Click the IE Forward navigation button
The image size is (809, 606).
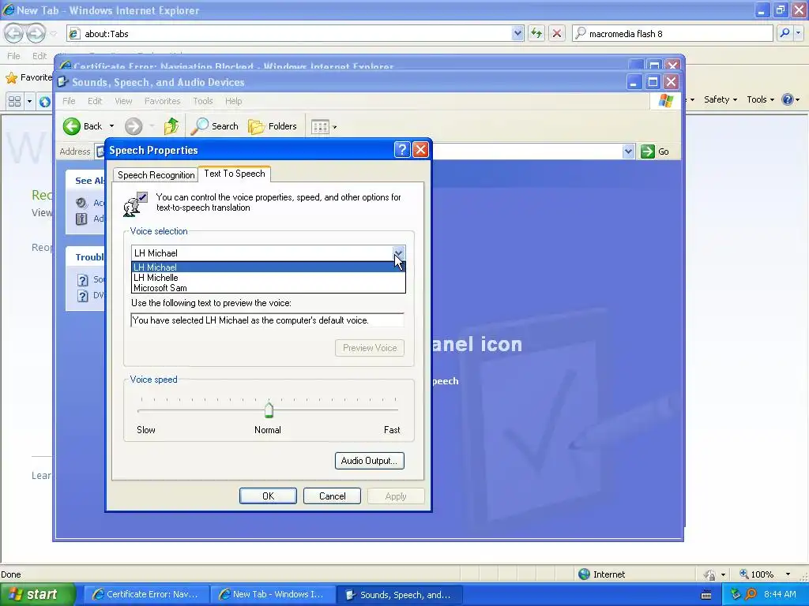[36, 33]
